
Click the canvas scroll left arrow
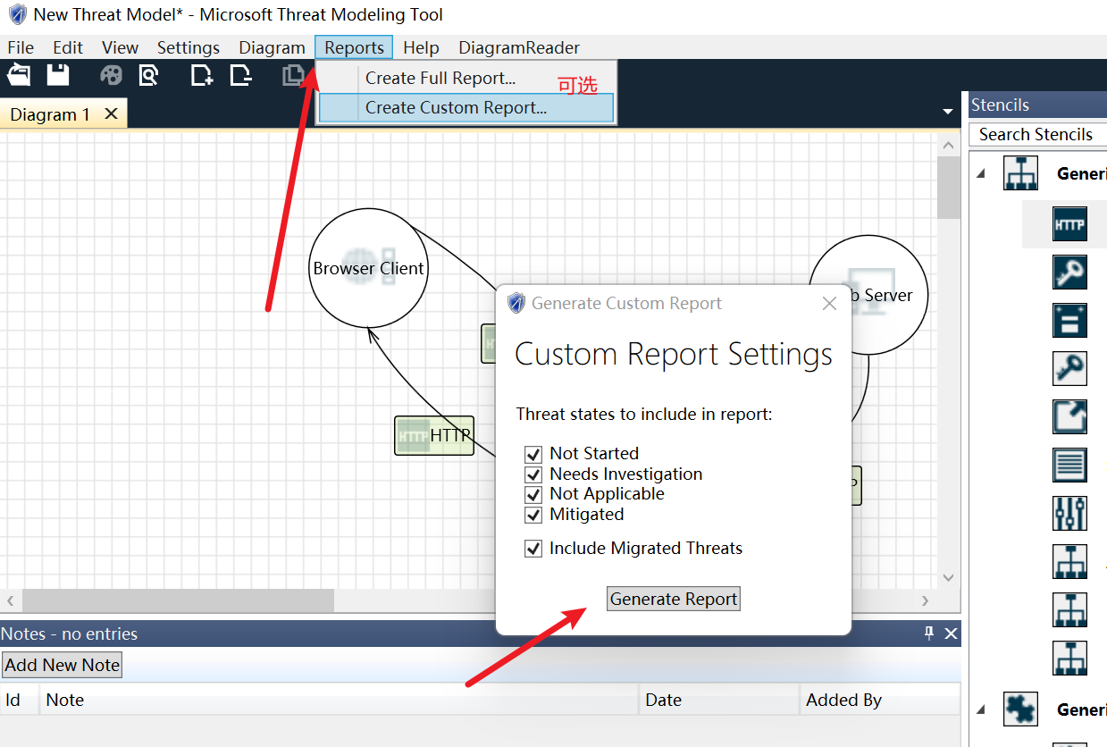coord(11,600)
